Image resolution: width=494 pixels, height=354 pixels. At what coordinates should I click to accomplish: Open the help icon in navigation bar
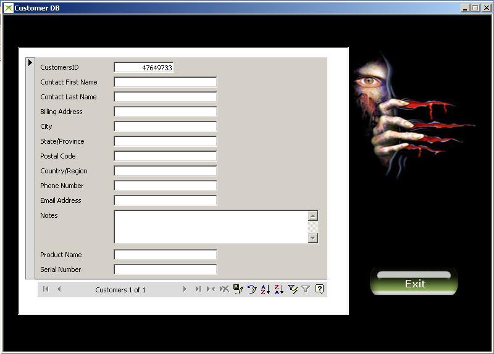[x=319, y=289]
